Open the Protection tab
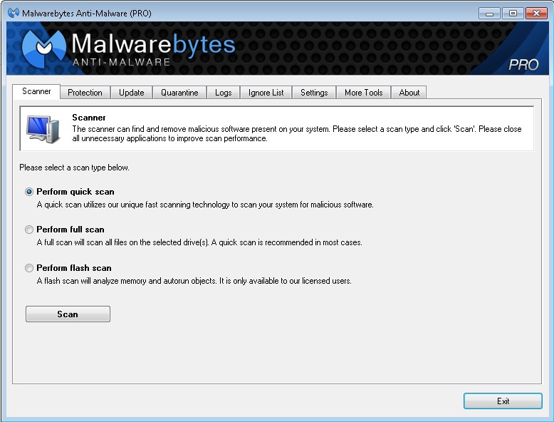This screenshot has height=422, width=554. point(85,93)
